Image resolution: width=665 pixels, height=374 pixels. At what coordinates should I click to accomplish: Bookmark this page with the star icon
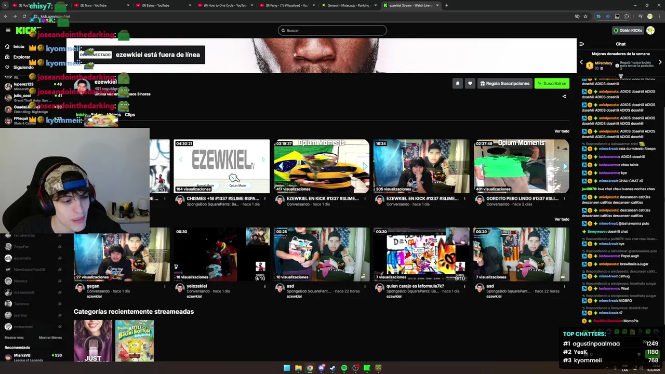(x=586, y=16)
